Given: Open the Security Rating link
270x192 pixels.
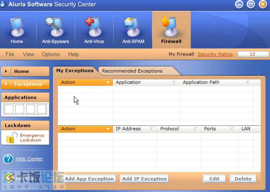Looking at the screenshot, I should point(215,54).
